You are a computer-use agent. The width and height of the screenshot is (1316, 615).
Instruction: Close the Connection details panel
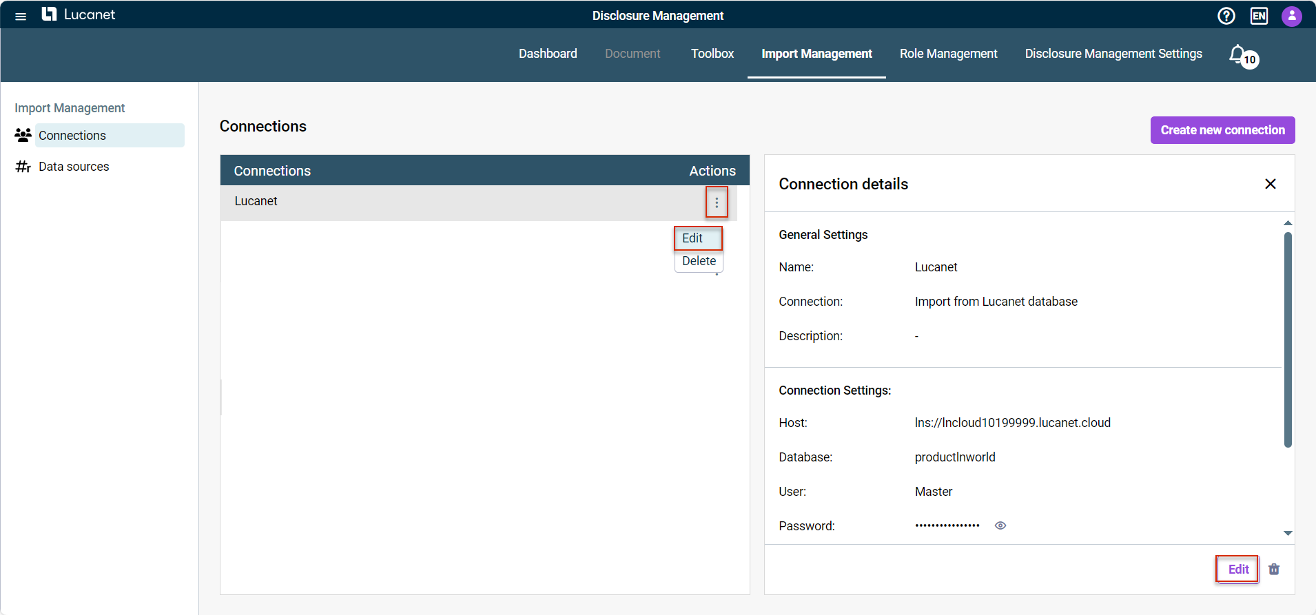[1271, 184]
